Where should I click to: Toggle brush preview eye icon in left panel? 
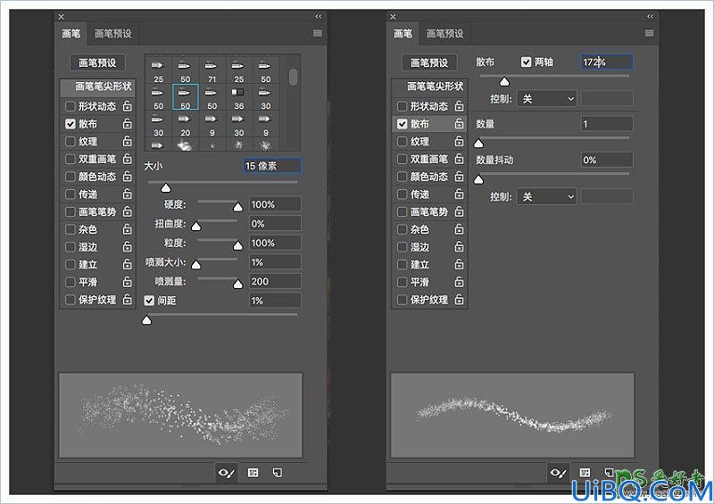pos(227,473)
